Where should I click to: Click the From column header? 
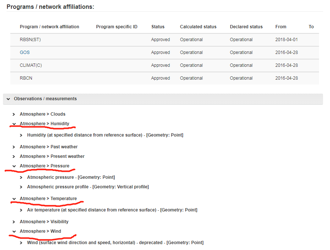281,27
